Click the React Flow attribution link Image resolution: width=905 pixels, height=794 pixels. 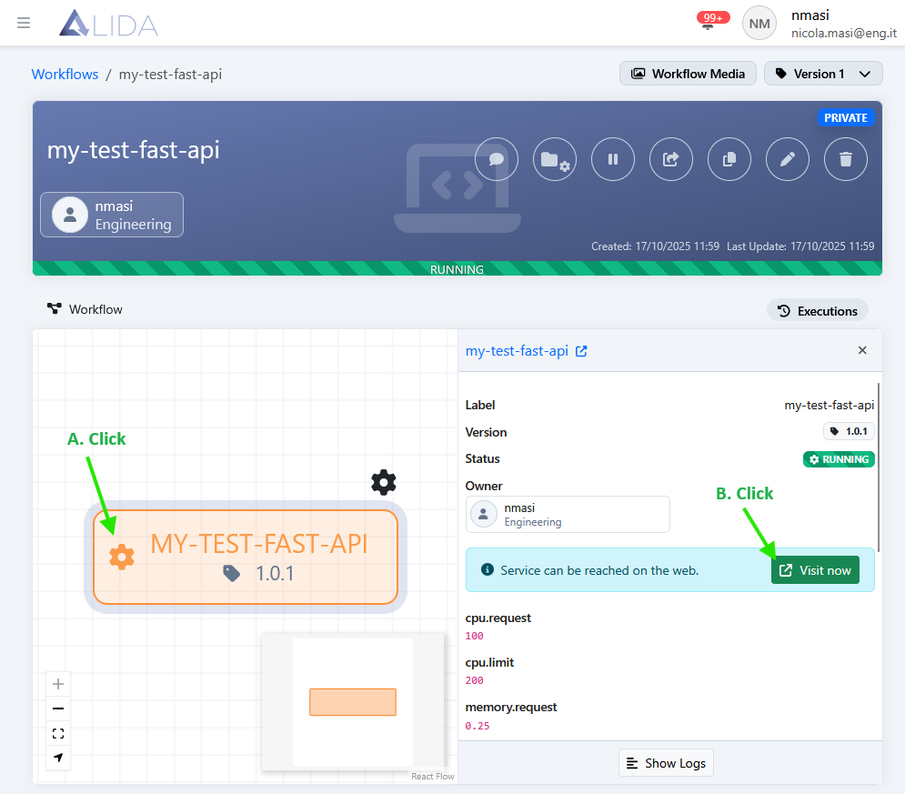[x=432, y=776]
